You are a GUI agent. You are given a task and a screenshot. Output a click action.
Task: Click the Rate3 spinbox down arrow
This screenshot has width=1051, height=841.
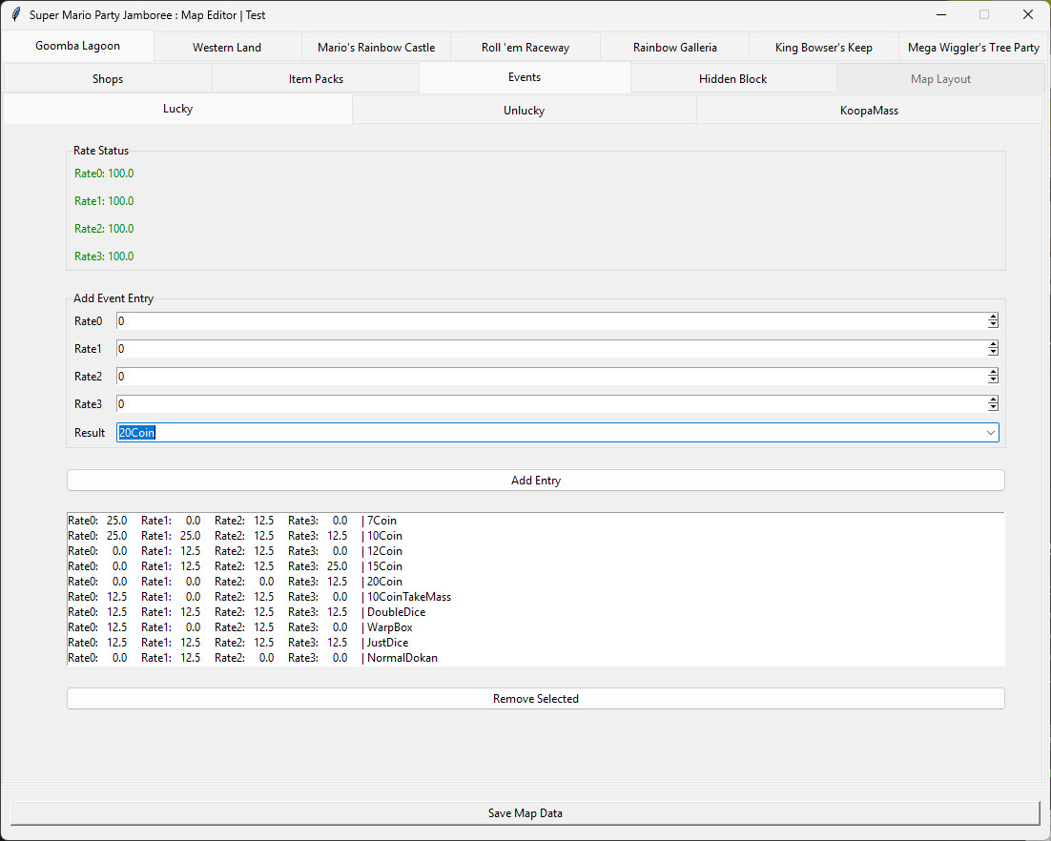tap(993, 408)
